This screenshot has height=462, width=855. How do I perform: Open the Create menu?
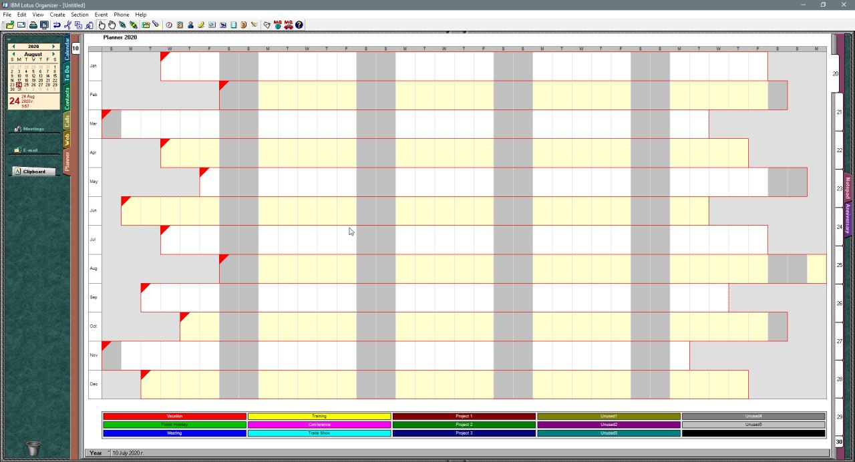click(x=57, y=14)
